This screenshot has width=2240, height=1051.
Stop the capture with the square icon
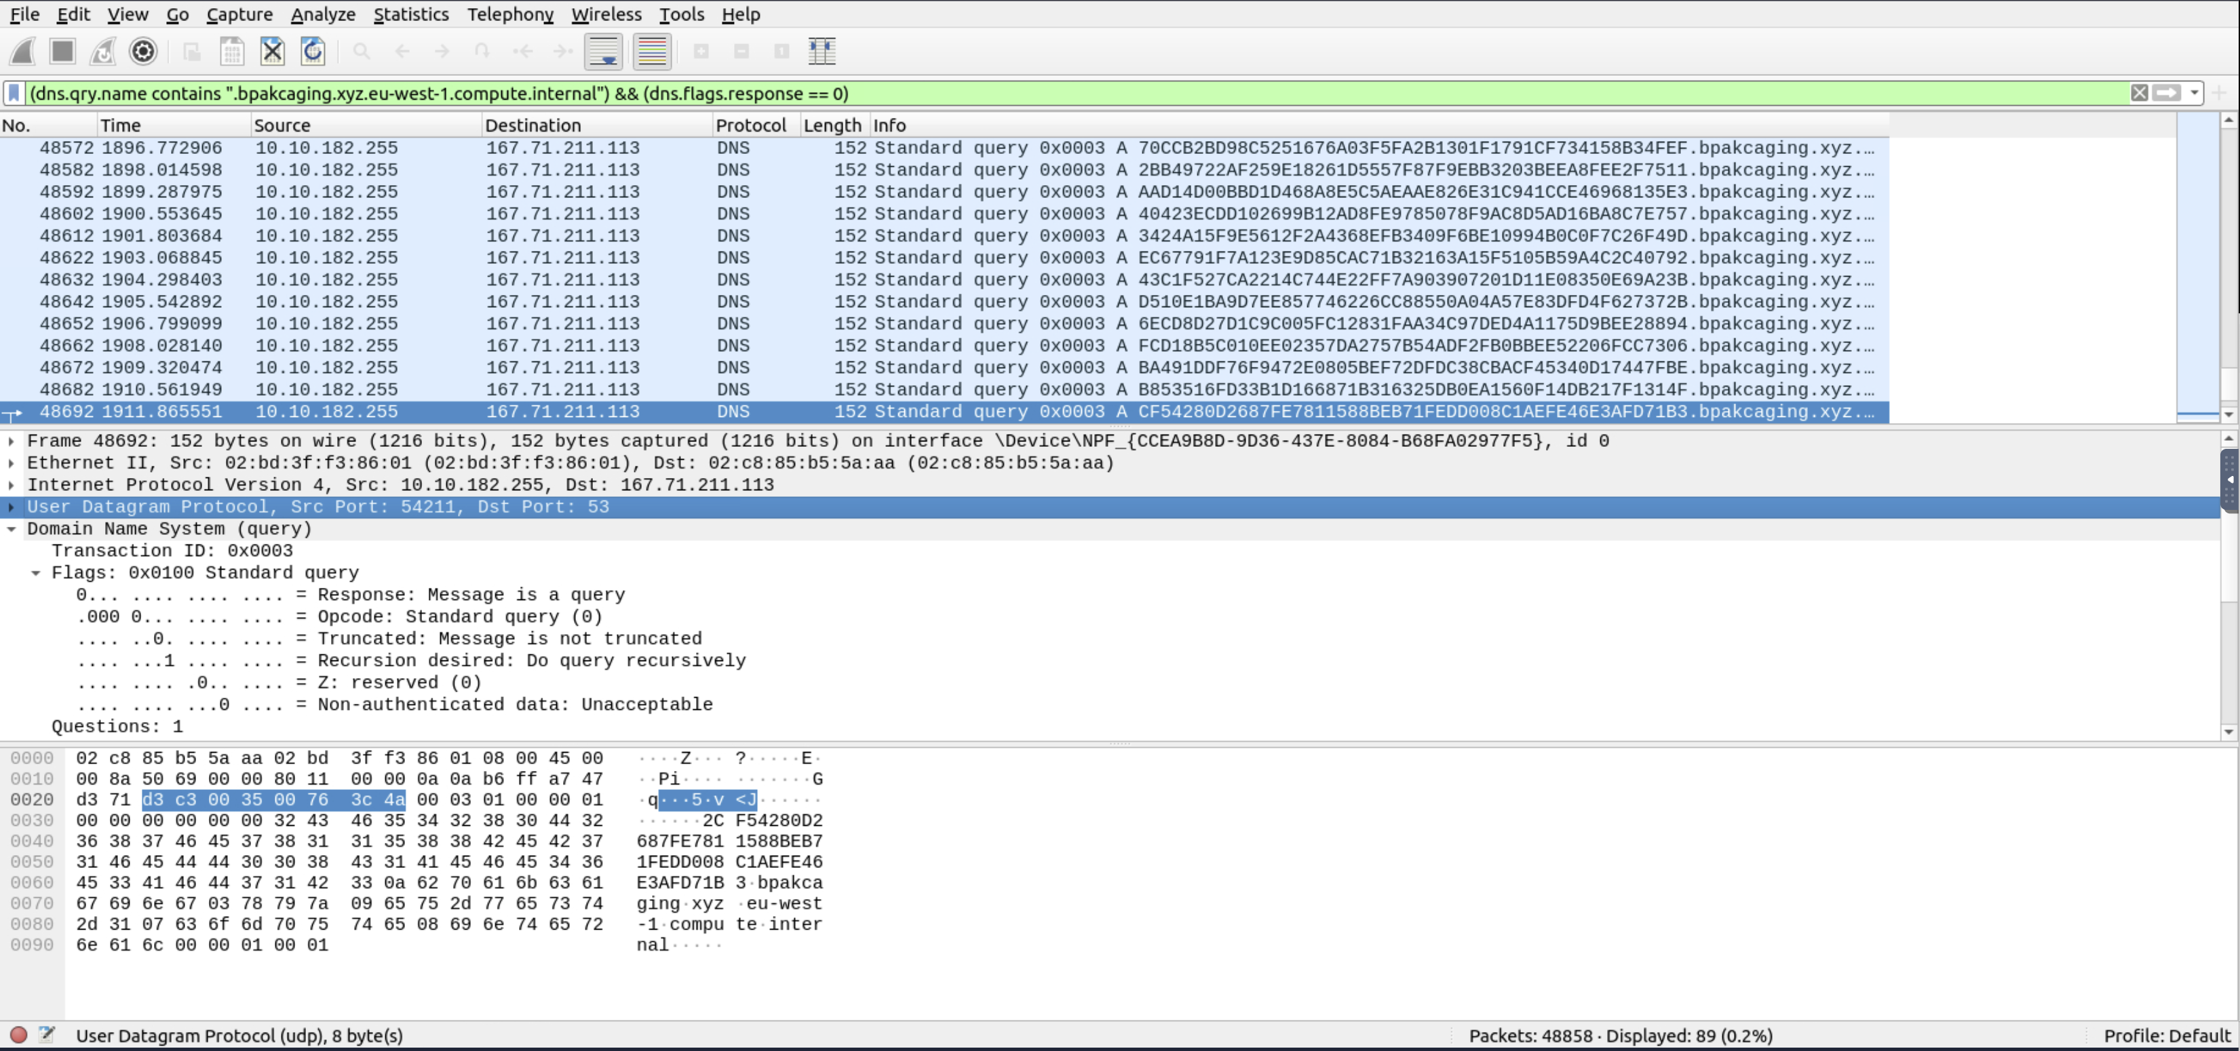62,52
